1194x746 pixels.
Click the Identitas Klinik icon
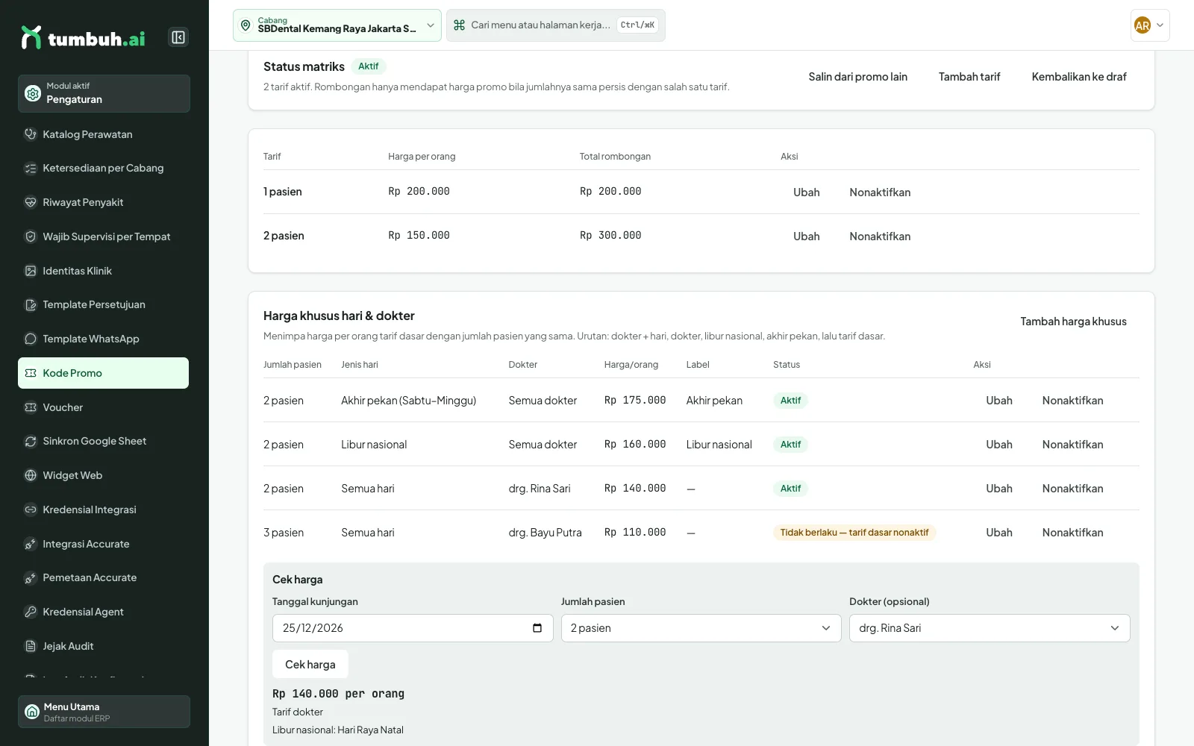(31, 271)
